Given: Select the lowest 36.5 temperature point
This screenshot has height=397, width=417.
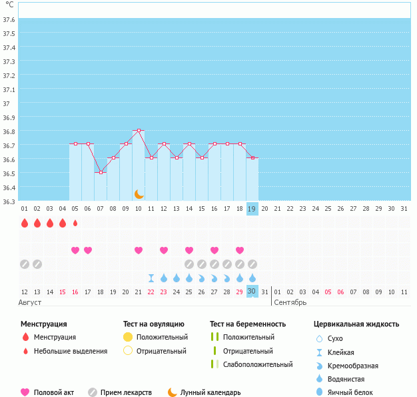Looking at the screenshot, I should coord(101,172).
